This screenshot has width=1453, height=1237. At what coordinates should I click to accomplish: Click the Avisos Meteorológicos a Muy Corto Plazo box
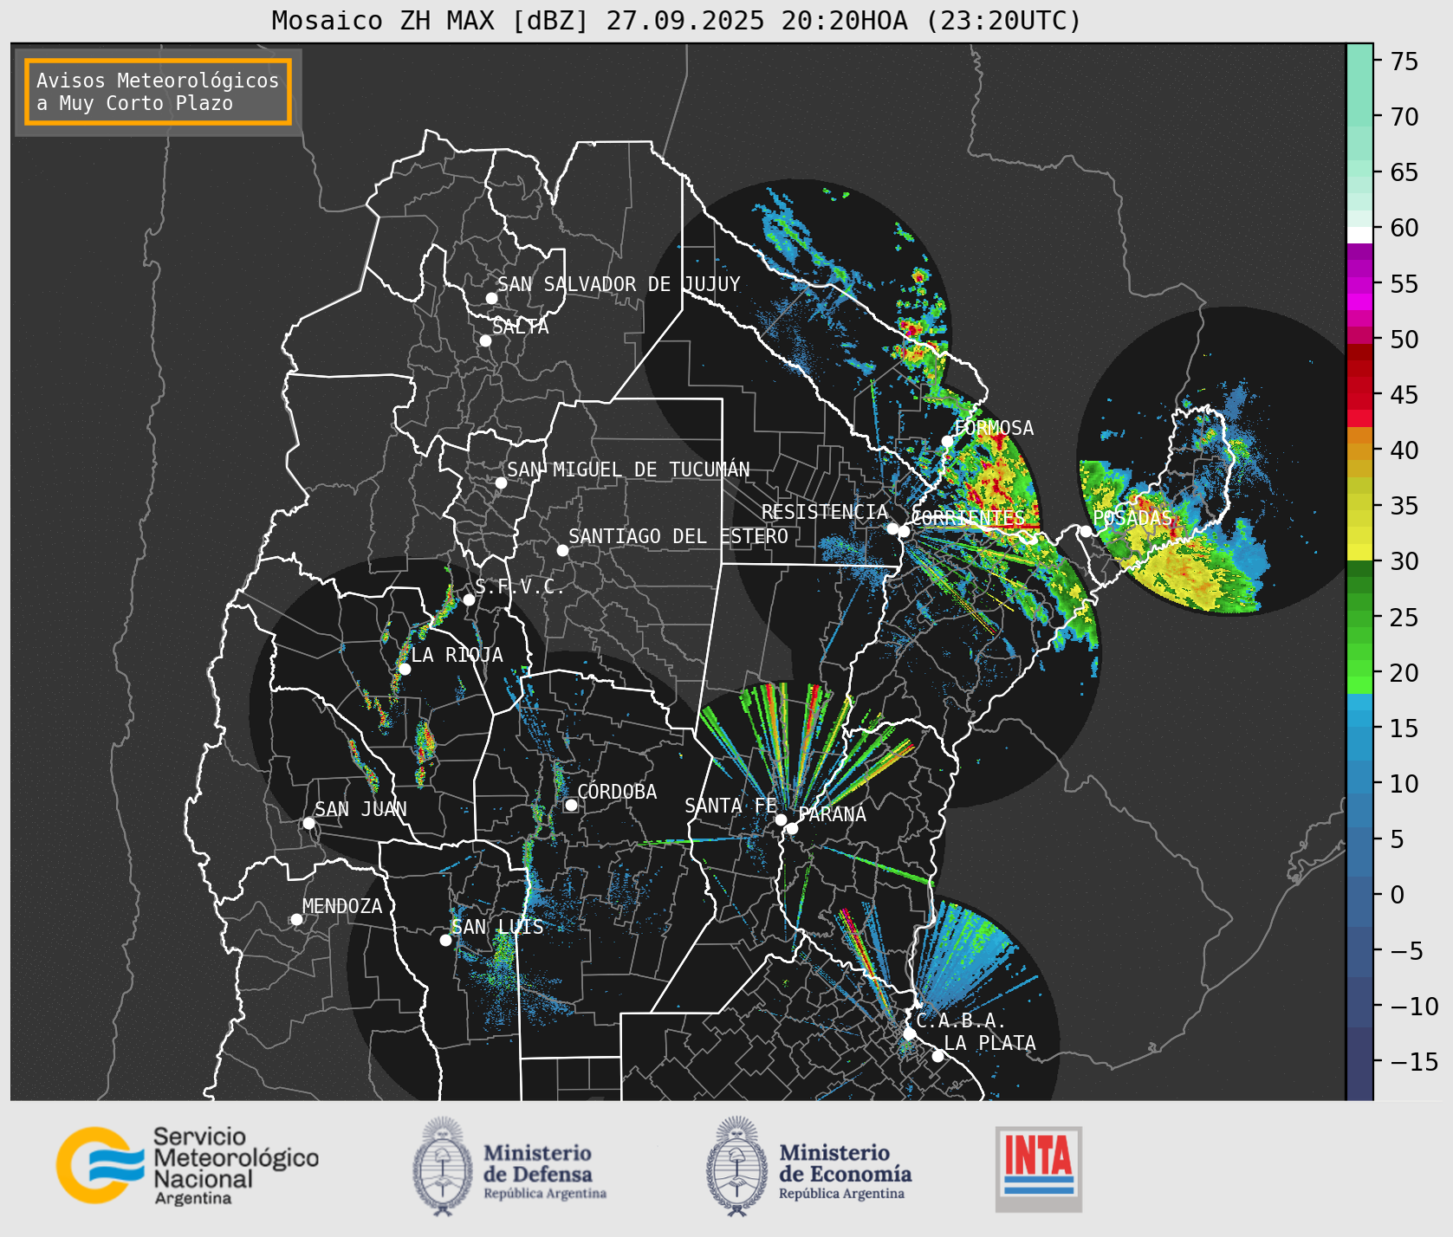tap(158, 92)
